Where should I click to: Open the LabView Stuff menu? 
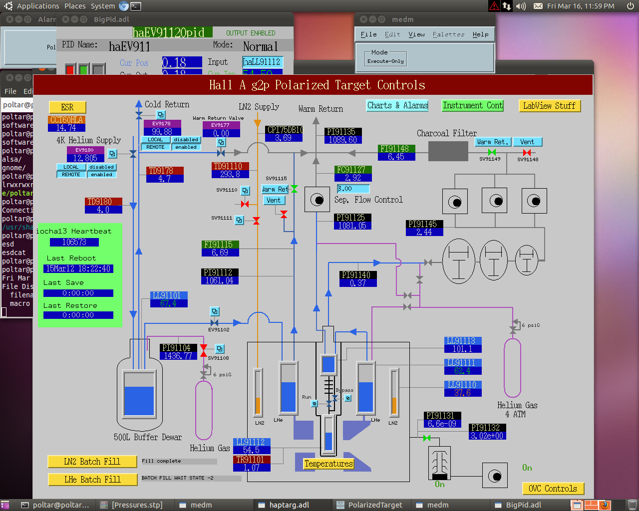point(549,106)
